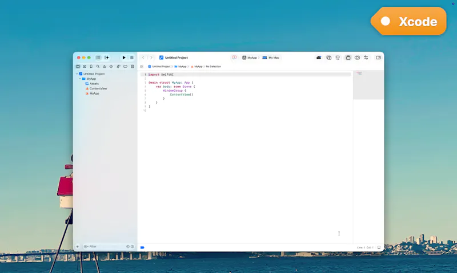457x273 pixels.
Task: Select the Assets catalog in navigator
Action: [x=94, y=84]
